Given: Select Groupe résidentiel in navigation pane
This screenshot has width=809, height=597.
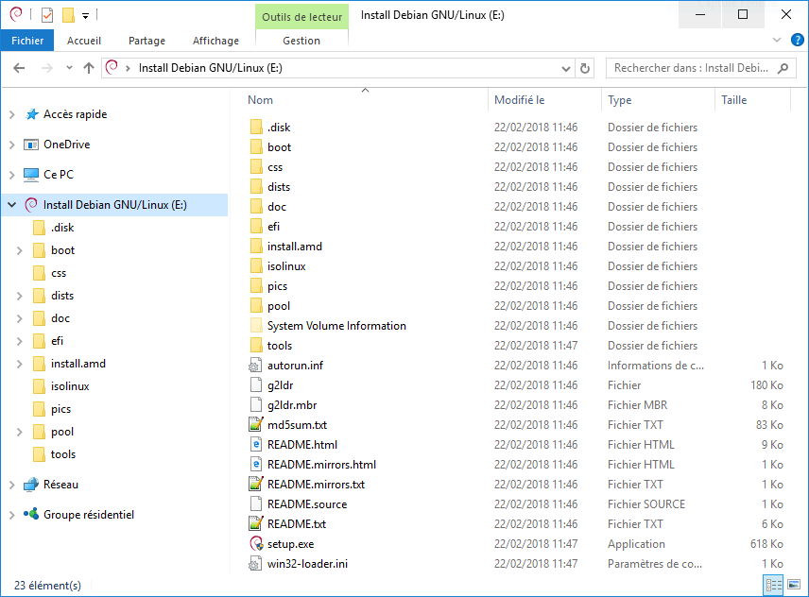Looking at the screenshot, I should pos(89,515).
